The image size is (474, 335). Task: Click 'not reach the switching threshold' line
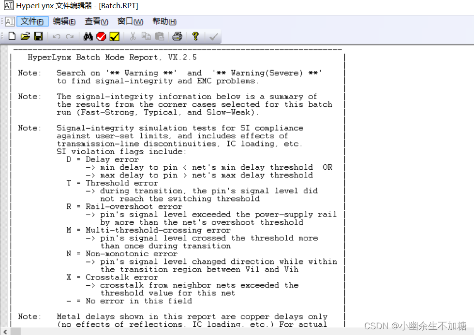tap(180, 199)
